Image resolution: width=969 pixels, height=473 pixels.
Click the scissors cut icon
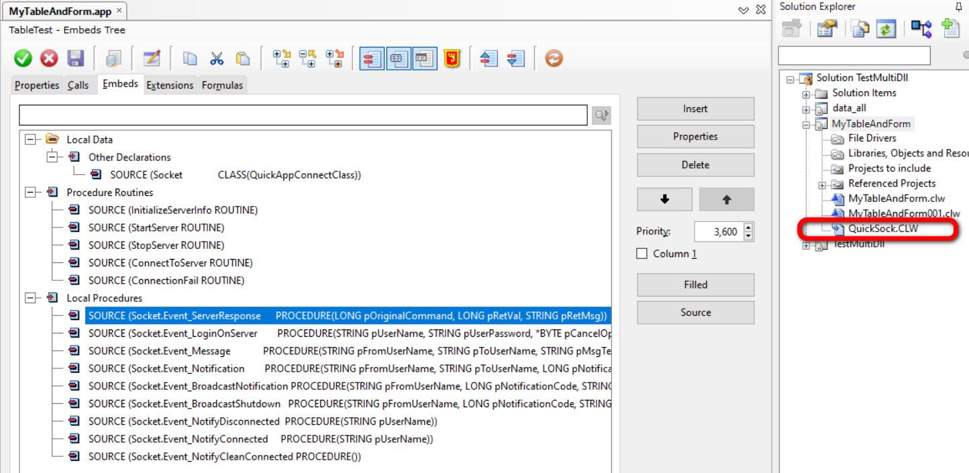(x=216, y=59)
